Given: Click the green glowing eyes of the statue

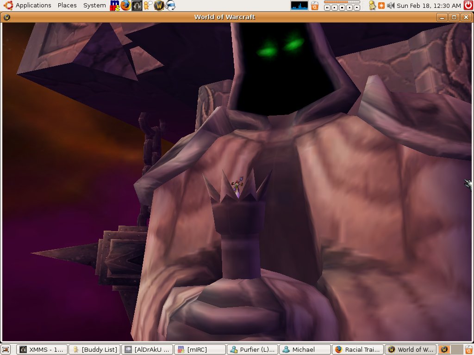Looking at the screenshot, I should (x=280, y=47).
